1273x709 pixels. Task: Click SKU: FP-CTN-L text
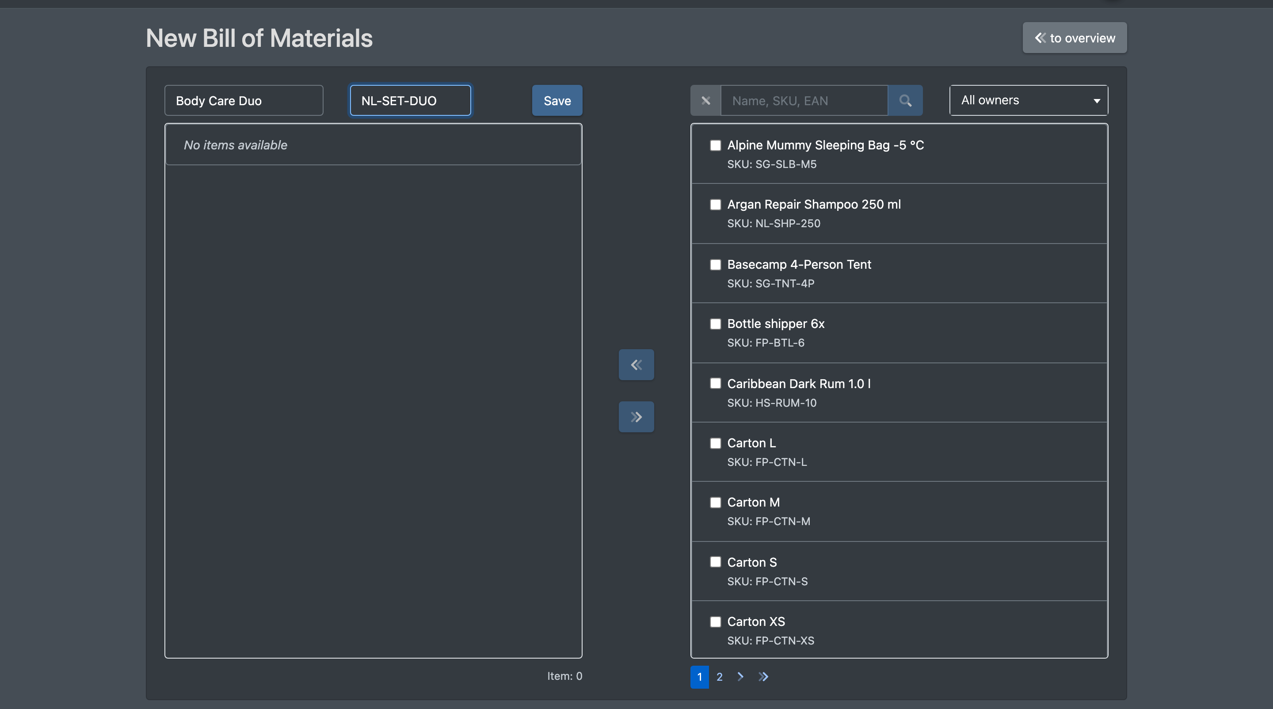click(767, 462)
